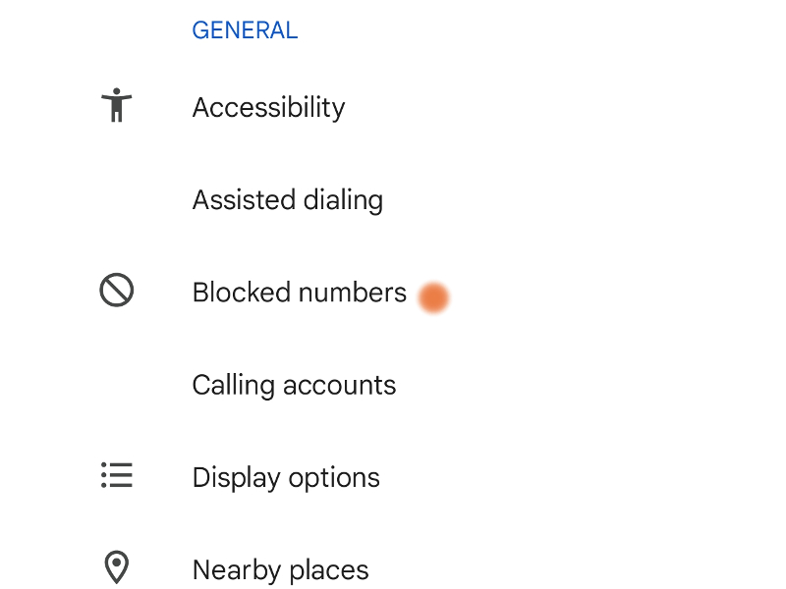Click the word 'Assisted' in the settings list
The image size is (786, 589).
tap(244, 199)
